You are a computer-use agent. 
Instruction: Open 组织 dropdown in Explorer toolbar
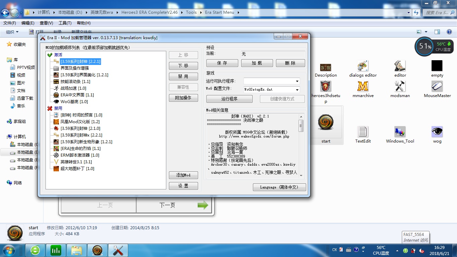click(x=12, y=32)
